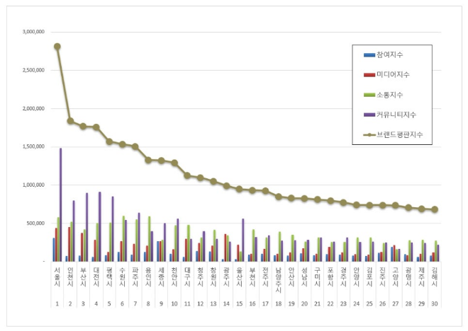Click the green 소통지수 legend swatch

pos(369,94)
